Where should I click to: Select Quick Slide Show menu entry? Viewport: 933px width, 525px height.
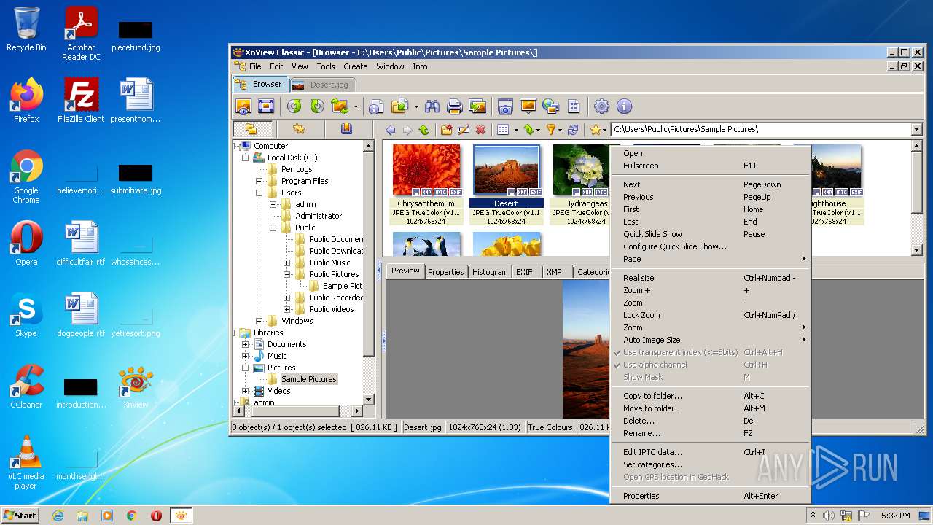pyautogui.click(x=652, y=234)
